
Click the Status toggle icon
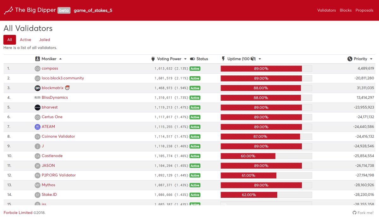point(192,59)
